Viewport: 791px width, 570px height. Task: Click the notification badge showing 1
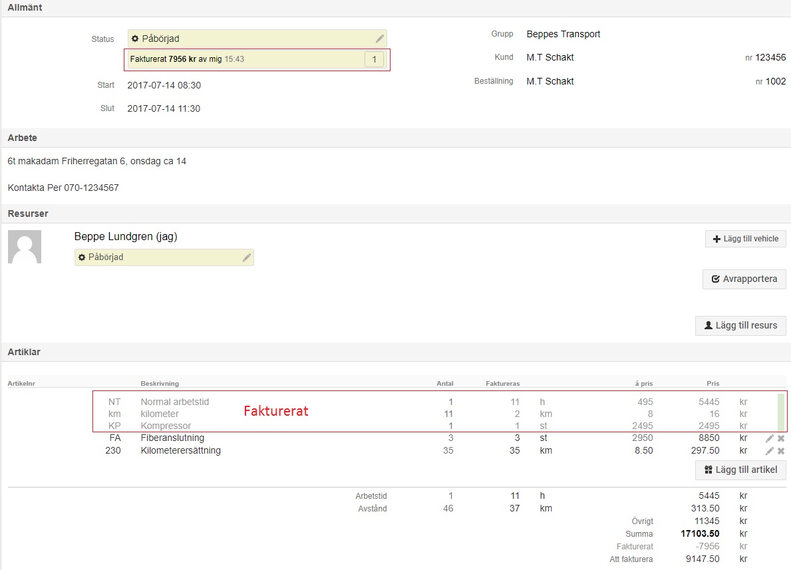(375, 59)
